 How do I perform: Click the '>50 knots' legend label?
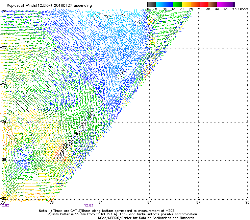coord(240,9)
